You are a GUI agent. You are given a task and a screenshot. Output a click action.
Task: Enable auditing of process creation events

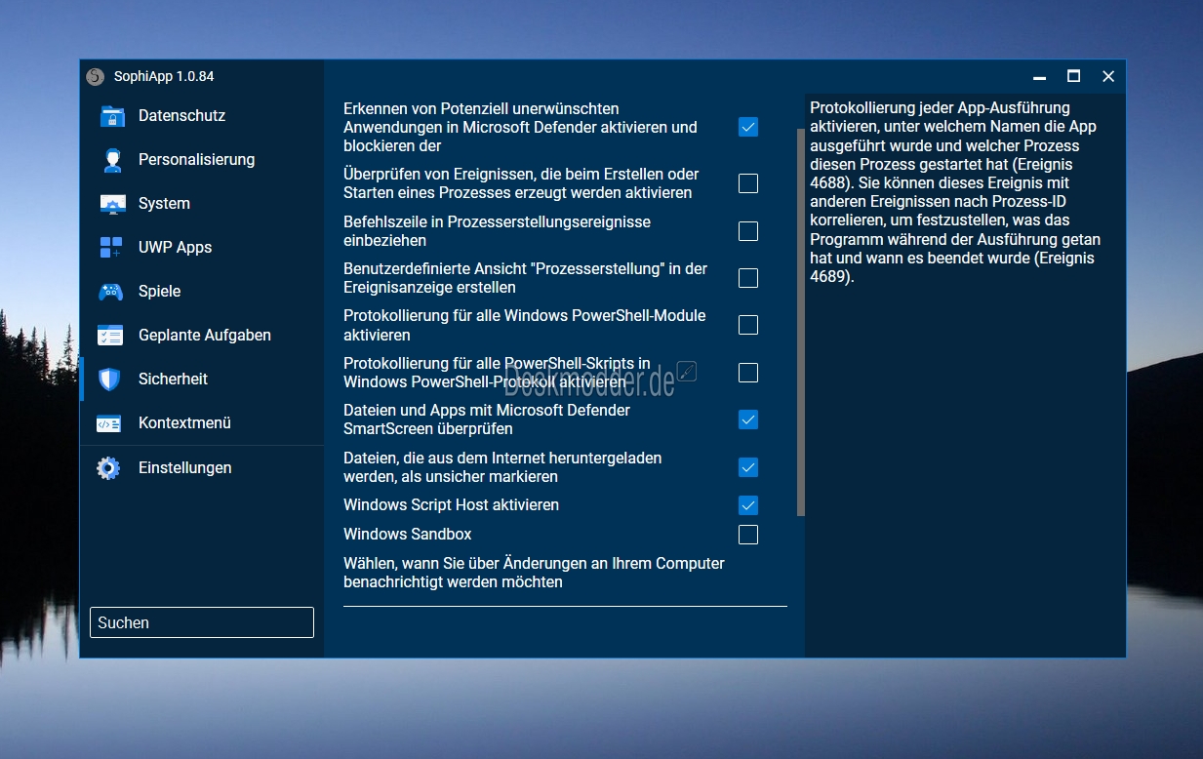[x=748, y=183]
